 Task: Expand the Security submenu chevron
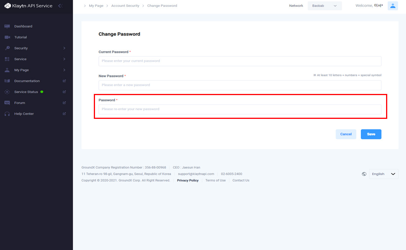coord(64,48)
